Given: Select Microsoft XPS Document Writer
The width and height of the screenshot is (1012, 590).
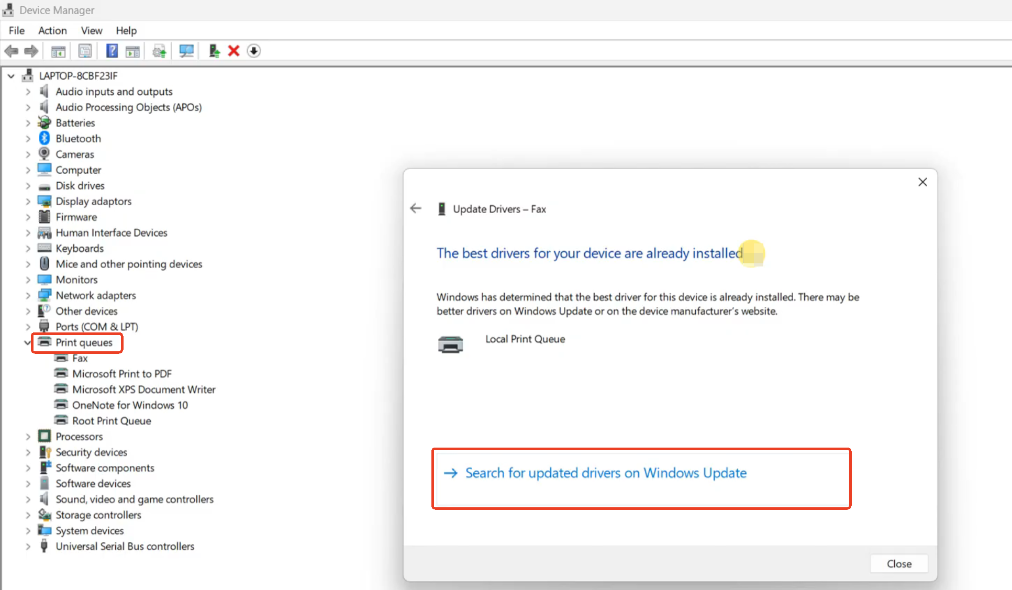Looking at the screenshot, I should 144,389.
